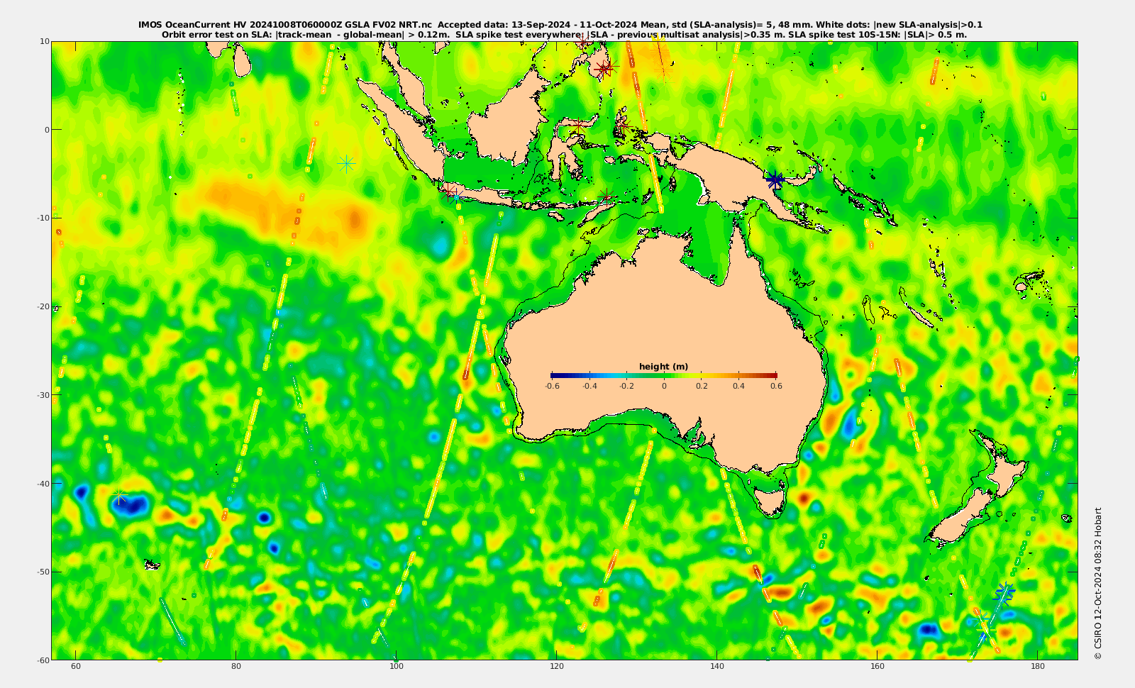Click New Zealand's South Island landmass

(961, 517)
